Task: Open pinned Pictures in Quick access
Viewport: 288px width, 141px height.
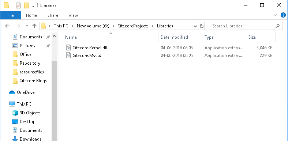Action: pos(27,46)
